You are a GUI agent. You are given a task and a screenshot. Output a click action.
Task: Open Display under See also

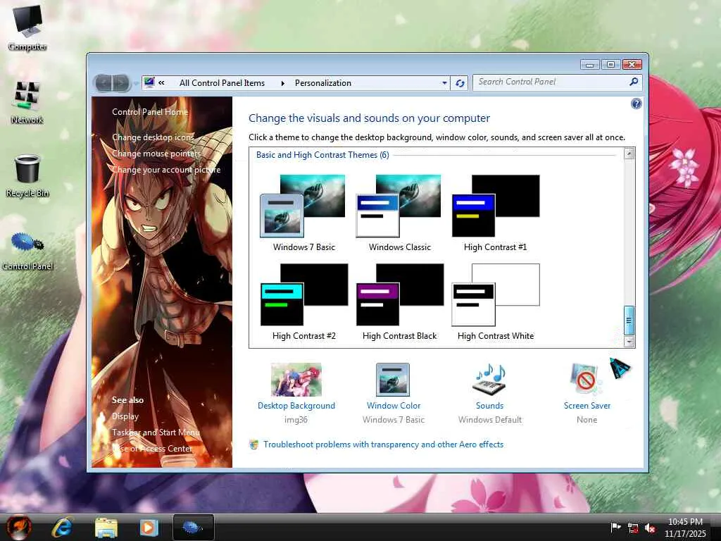125,416
